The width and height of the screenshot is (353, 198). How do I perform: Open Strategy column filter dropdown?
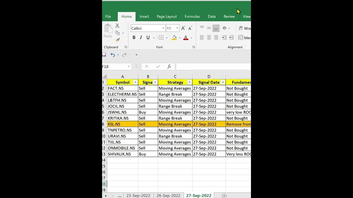click(x=189, y=82)
